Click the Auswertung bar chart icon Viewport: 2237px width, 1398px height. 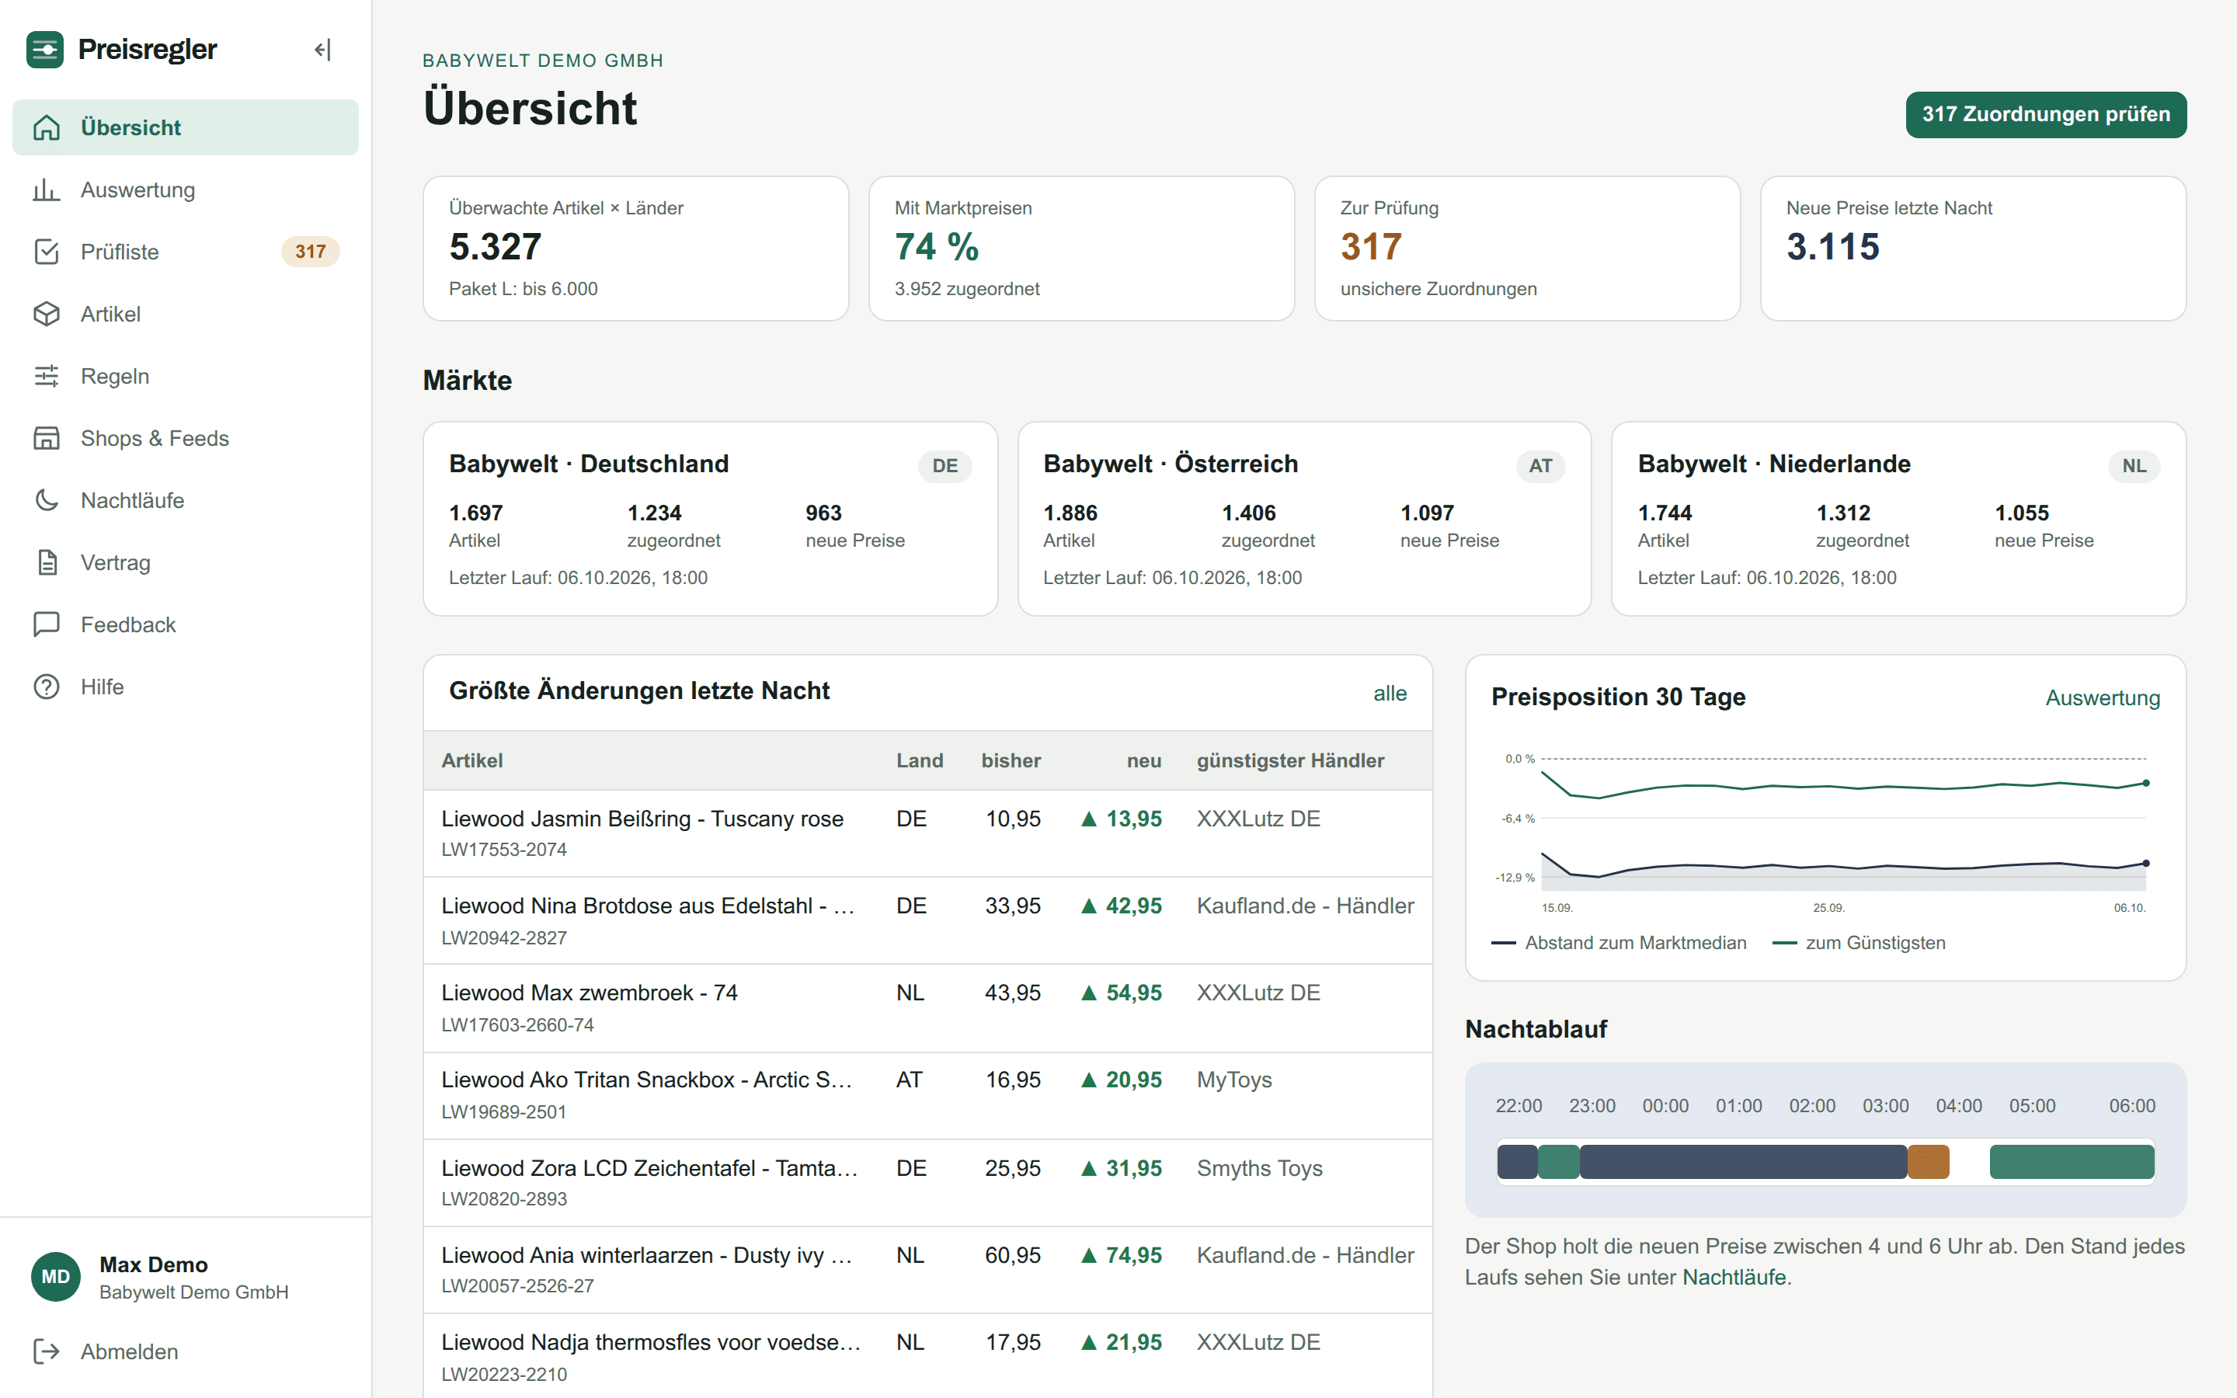(x=47, y=190)
